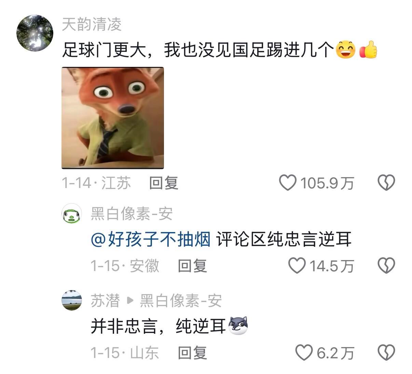Open 苏潜's landscape avatar
The height and width of the screenshot is (374, 412).
72,300
